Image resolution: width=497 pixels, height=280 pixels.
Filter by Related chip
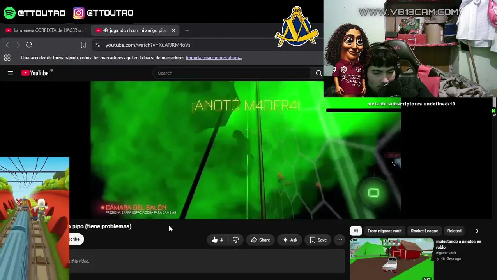(454, 231)
